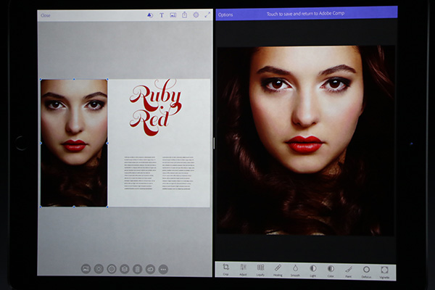Click the trash delete icon in bottom bar
This screenshot has width=435, height=290.
point(137,268)
